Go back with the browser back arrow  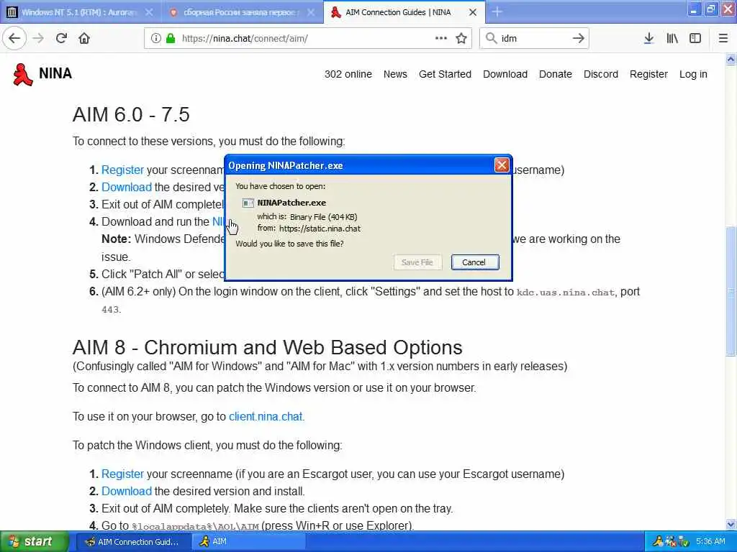coord(14,39)
